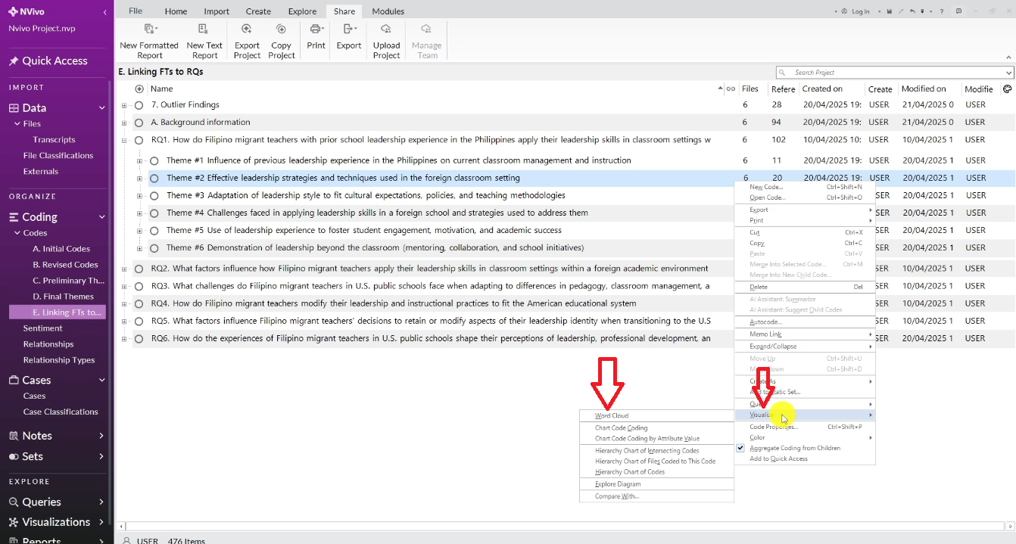The width and height of the screenshot is (1016, 544).
Task: Collapse the Coding section in sidebar
Action: (102, 217)
